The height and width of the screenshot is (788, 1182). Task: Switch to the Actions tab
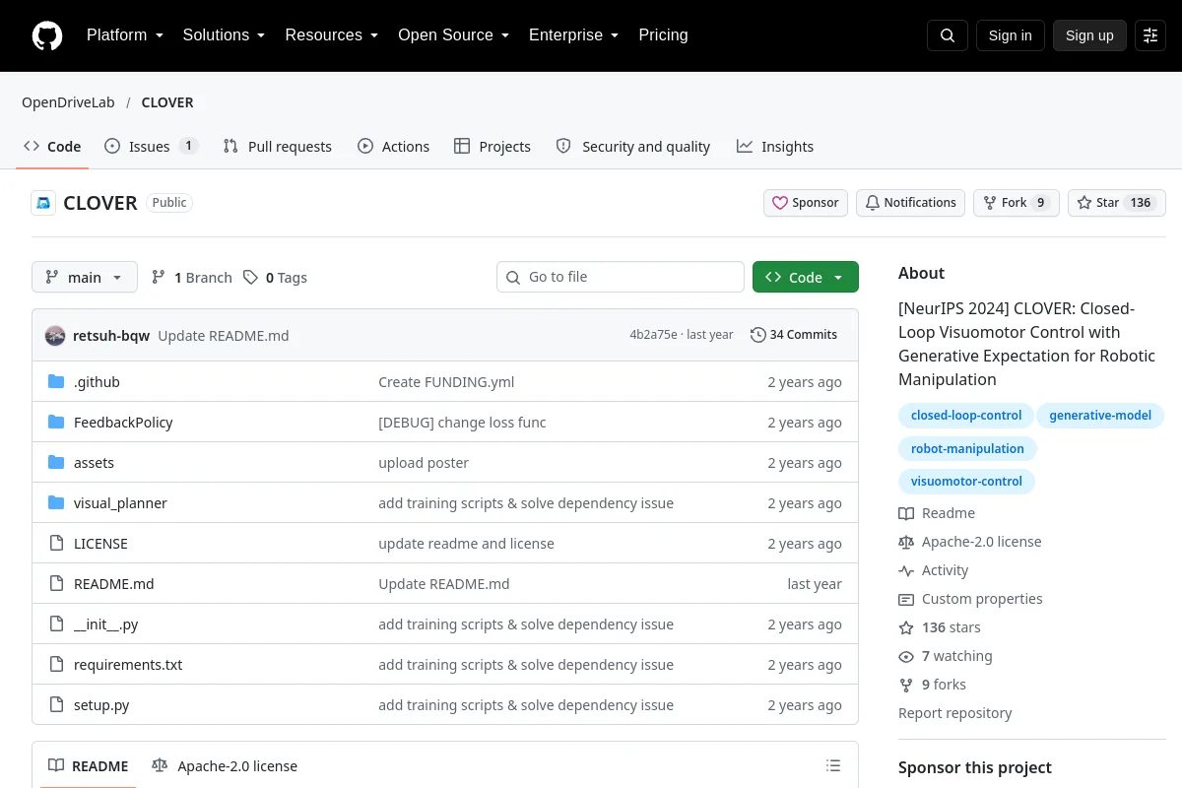pyautogui.click(x=394, y=146)
